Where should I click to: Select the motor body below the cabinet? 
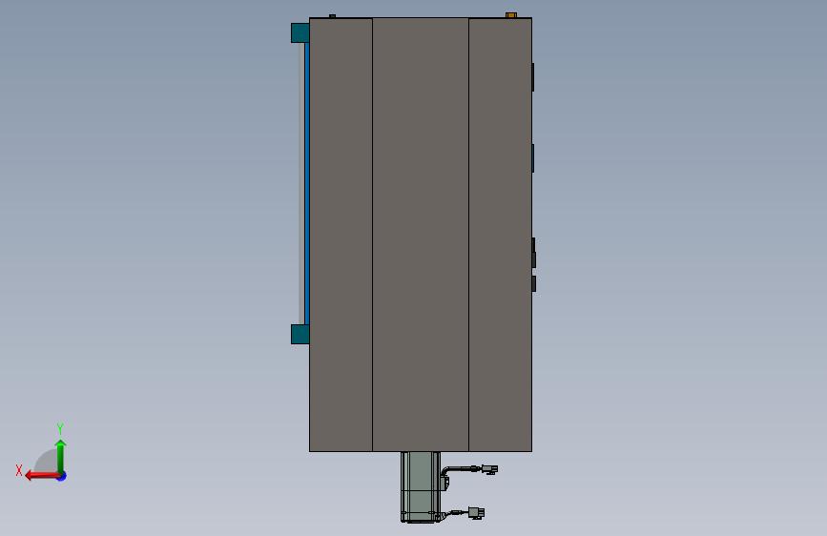[421, 487]
